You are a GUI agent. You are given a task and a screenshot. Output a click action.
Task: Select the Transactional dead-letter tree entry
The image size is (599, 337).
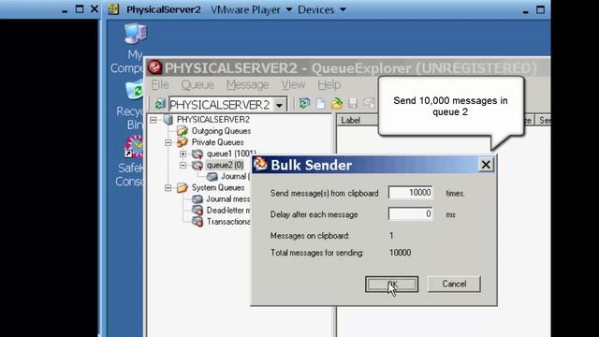[228, 222]
